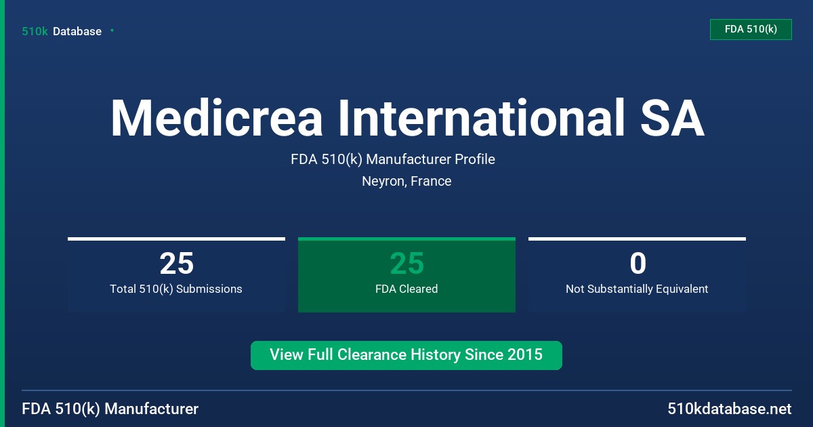Image resolution: width=813 pixels, height=427 pixels.
Task: Click the FDA 510(k) badge
Action: pos(751,29)
